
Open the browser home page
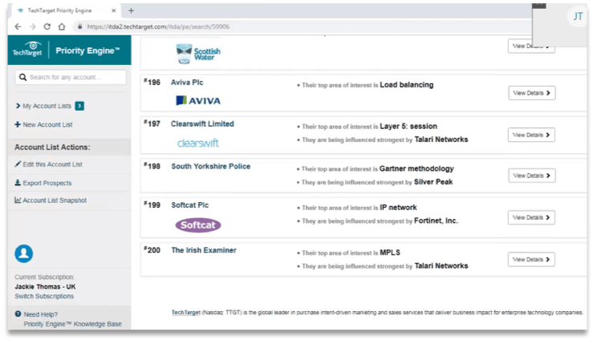[x=62, y=26]
